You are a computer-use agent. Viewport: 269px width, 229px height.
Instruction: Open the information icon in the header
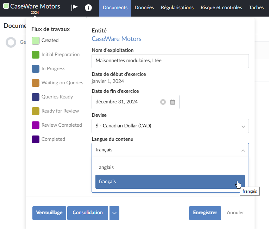click(x=88, y=8)
